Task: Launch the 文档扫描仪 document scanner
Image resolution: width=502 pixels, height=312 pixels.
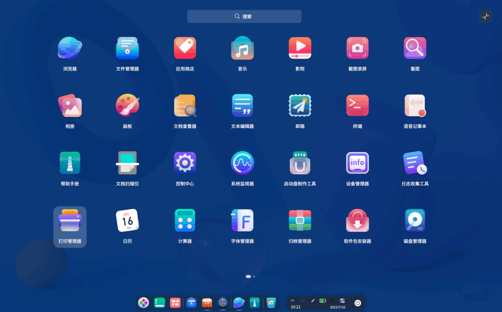Action: (127, 163)
